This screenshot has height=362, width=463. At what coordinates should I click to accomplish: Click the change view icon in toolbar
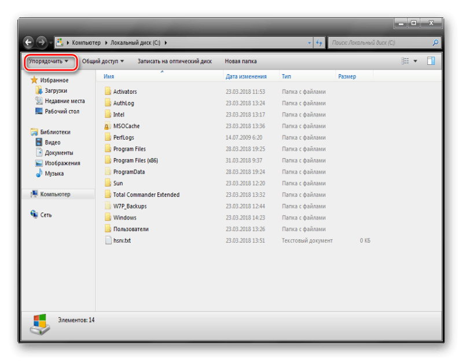pyautogui.click(x=406, y=61)
